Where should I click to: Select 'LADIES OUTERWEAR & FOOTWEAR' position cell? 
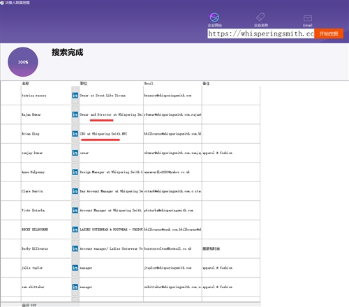(x=111, y=230)
